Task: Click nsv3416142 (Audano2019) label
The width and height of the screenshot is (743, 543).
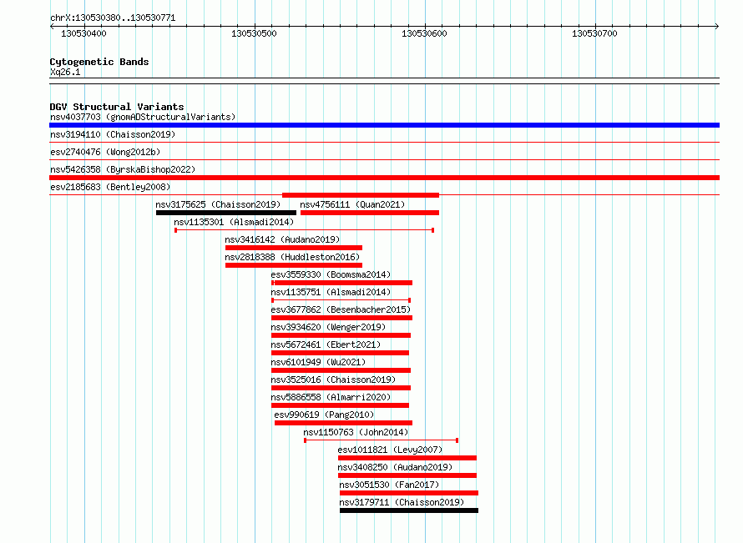Action: pos(282,239)
